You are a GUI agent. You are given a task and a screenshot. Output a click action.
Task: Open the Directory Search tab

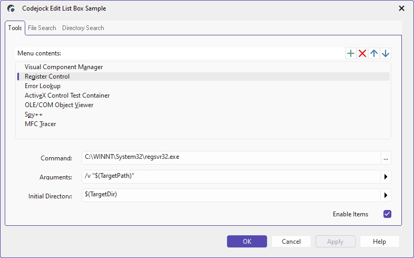coord(83,28)
